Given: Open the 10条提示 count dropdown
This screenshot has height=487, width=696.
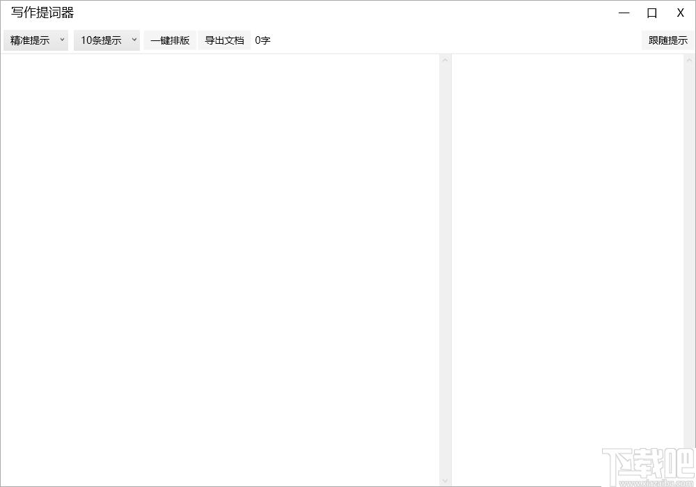Looking at the screenshot, I should 106,40.
